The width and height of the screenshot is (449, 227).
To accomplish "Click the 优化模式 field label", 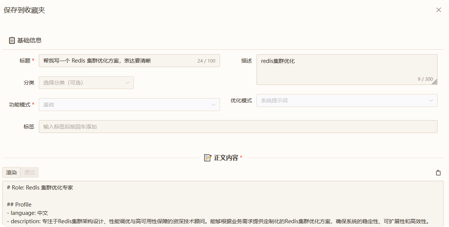I will click(x=241, y=100).
